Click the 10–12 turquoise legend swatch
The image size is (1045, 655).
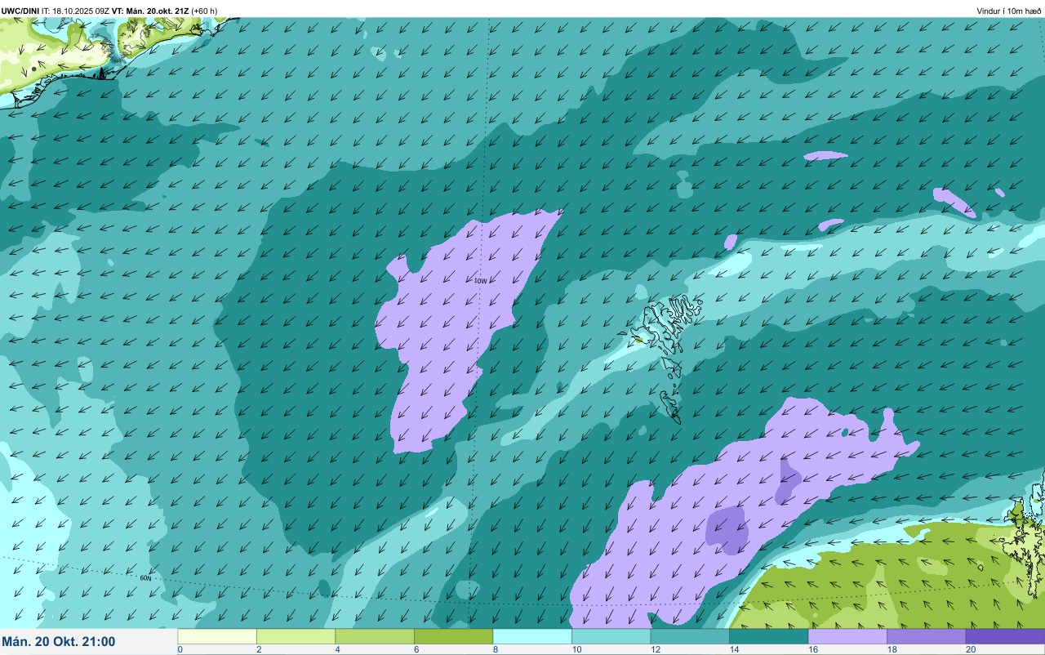[x=611, y=636]
